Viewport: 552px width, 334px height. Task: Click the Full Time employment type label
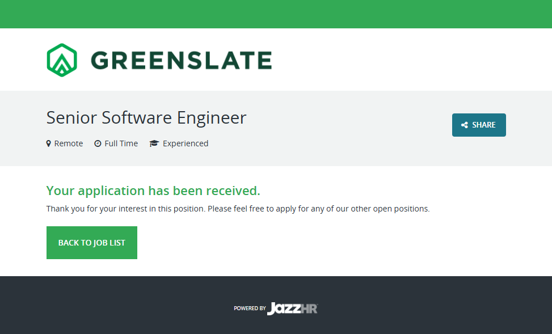coord(121,143)
